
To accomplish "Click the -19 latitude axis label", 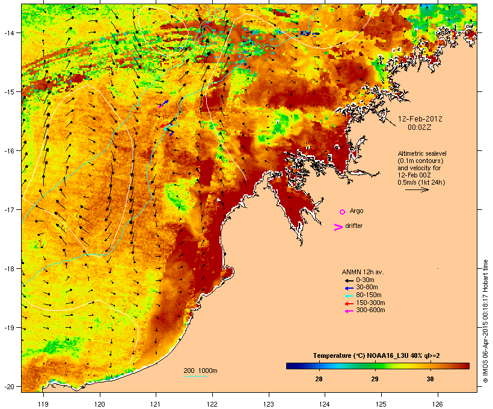I will pyautogui.click(x=8, y=328).
